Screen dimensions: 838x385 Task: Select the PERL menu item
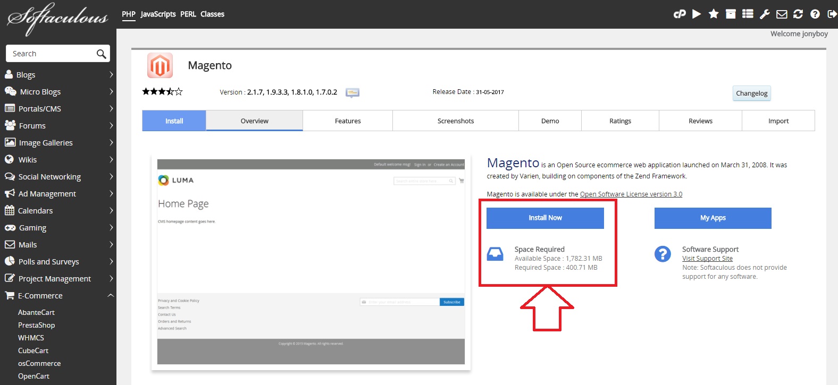[188, 14]
